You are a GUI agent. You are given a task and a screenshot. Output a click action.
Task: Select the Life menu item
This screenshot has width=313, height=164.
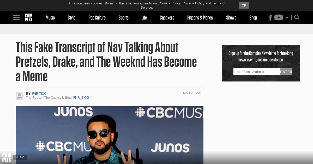[x=144, y=18]
